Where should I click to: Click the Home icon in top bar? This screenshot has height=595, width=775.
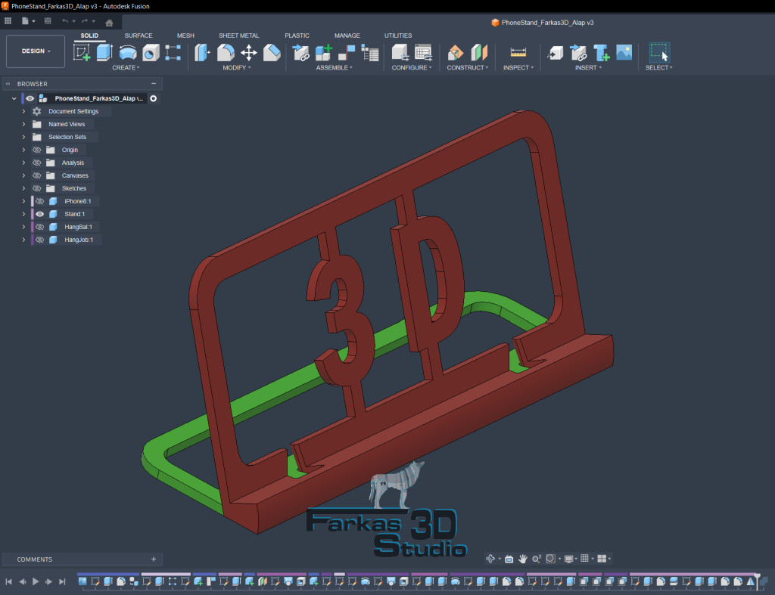coord(109,23)
